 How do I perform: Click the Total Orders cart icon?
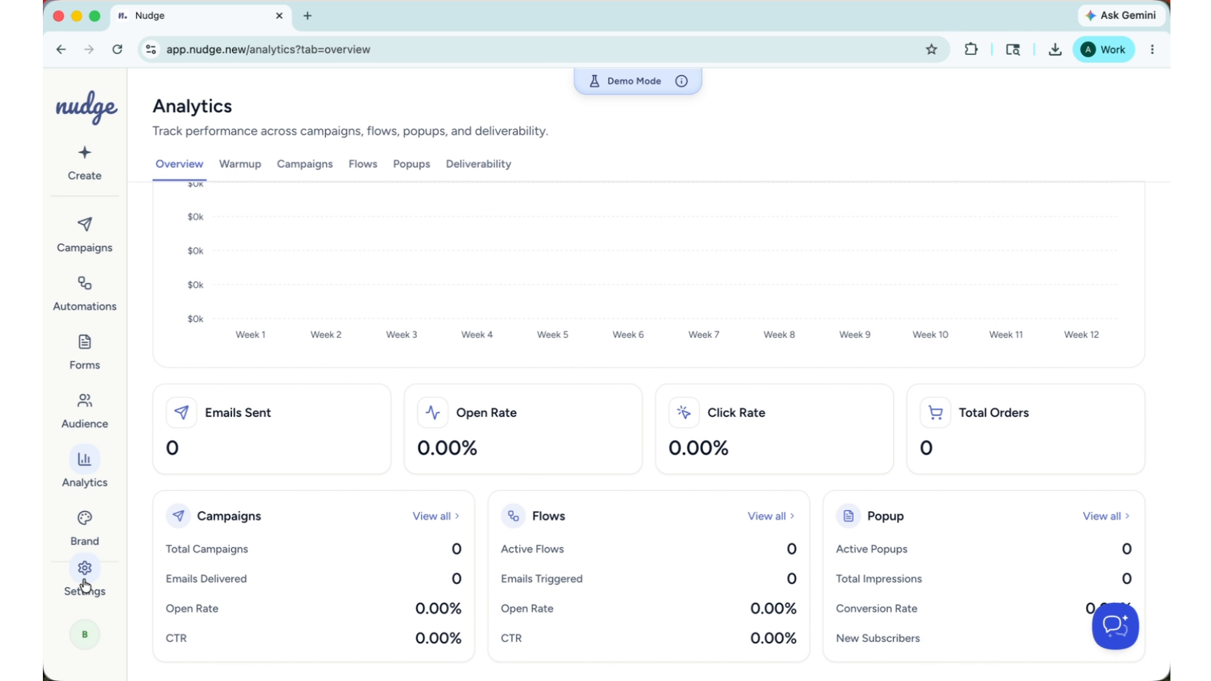(x=935, y=412)
